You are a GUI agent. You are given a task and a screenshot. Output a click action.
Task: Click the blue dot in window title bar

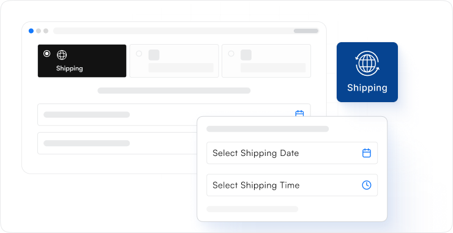(31, 31)
